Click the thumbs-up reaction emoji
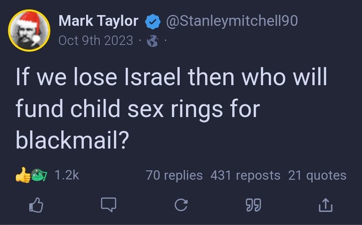Viewport: 362px width, 225px height. [x=23, y=175]
